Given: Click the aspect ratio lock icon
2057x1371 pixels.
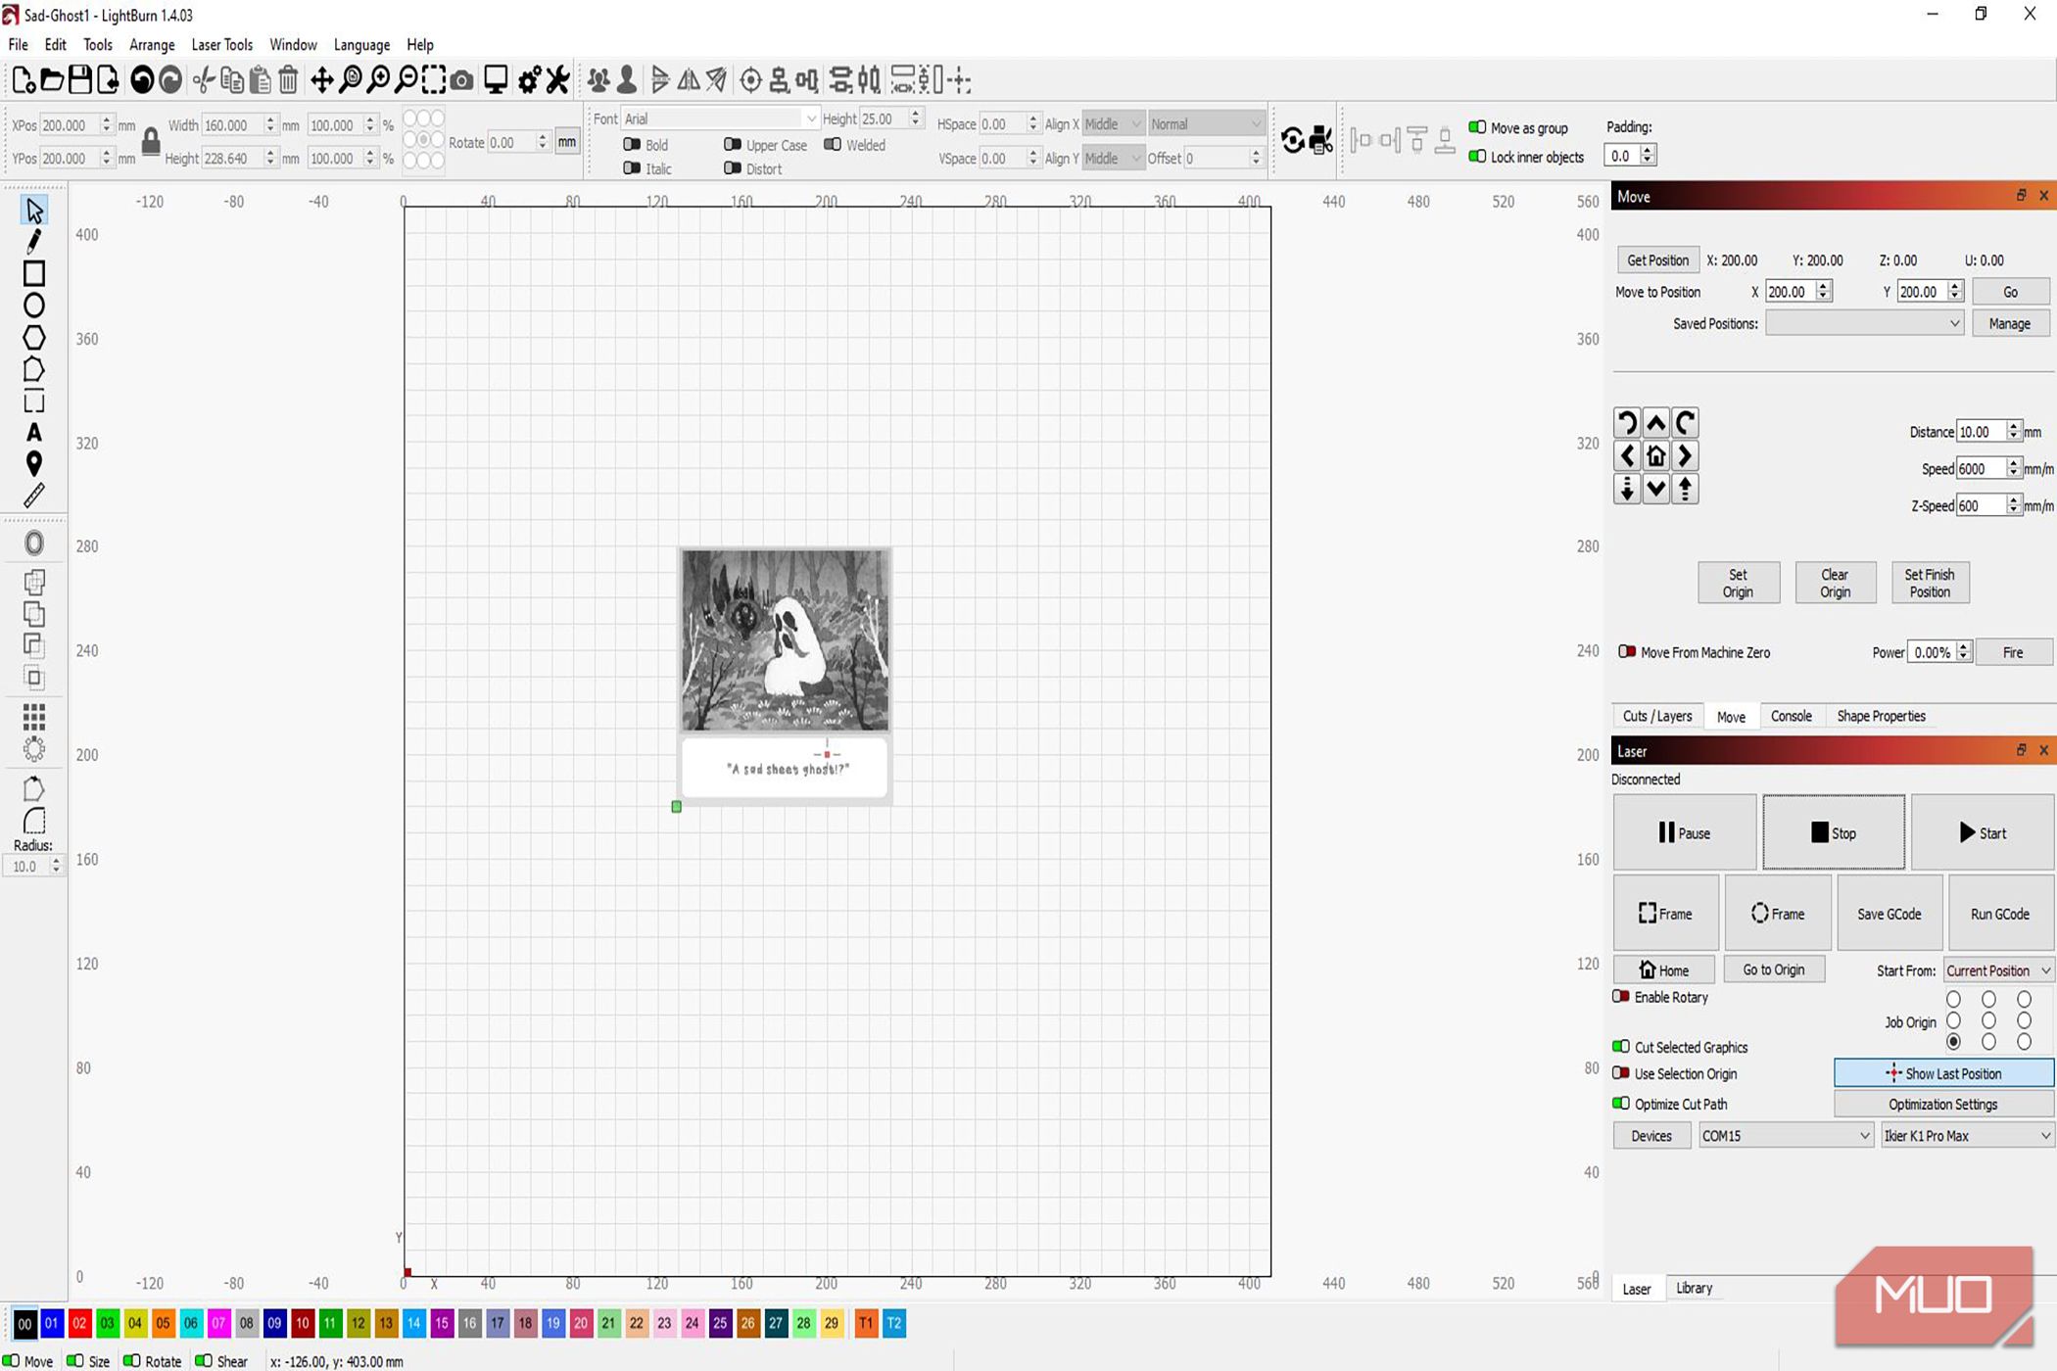Looking at the screenshot, I should 151,142.
